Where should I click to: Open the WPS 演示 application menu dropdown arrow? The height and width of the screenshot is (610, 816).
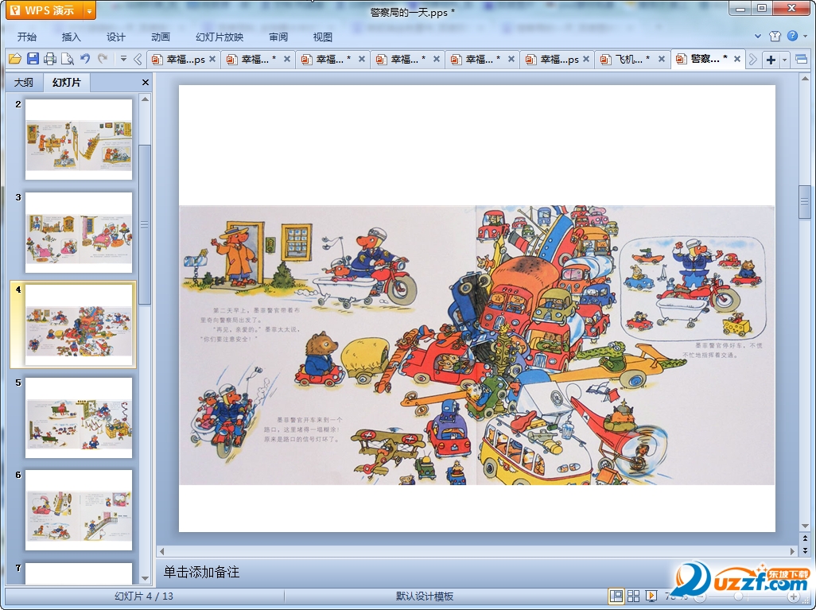[x=90, y=10]
